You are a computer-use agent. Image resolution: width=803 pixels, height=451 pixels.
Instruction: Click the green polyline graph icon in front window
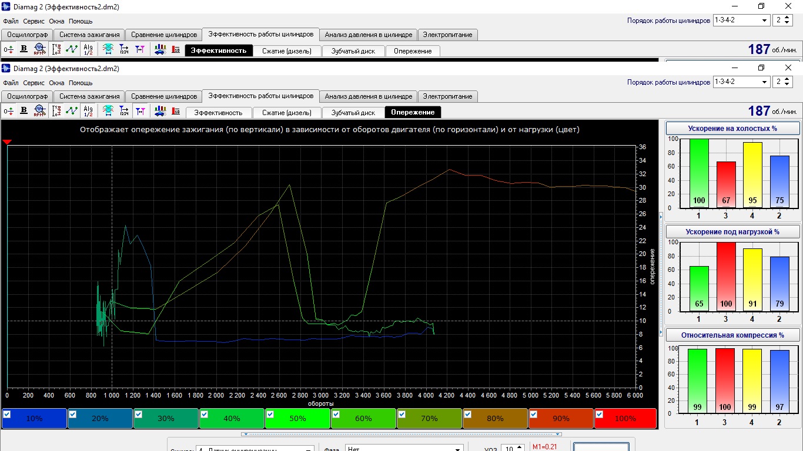pyautogui.click(x=72, y=112)
